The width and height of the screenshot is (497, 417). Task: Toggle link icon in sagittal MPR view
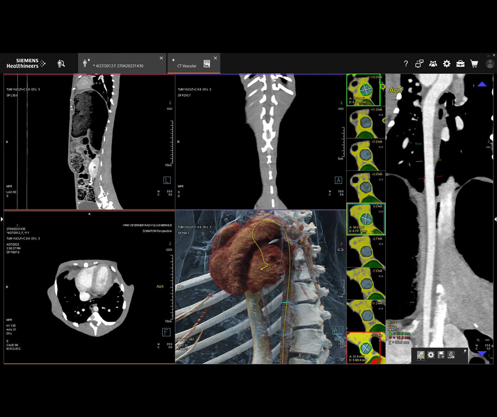[x=170, y=109]
